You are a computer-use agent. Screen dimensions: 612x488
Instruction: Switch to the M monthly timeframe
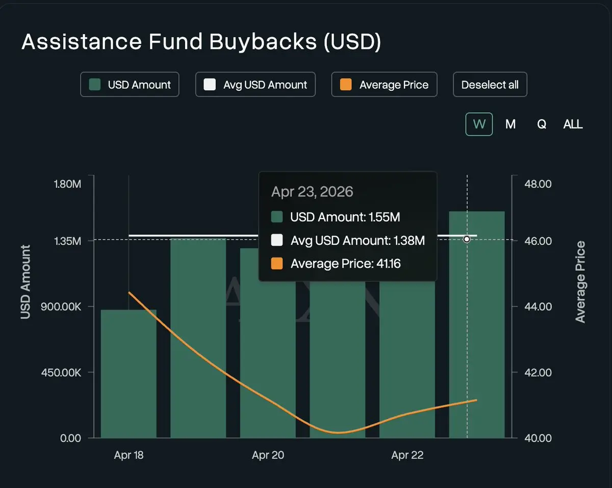[x=510, y=124]
